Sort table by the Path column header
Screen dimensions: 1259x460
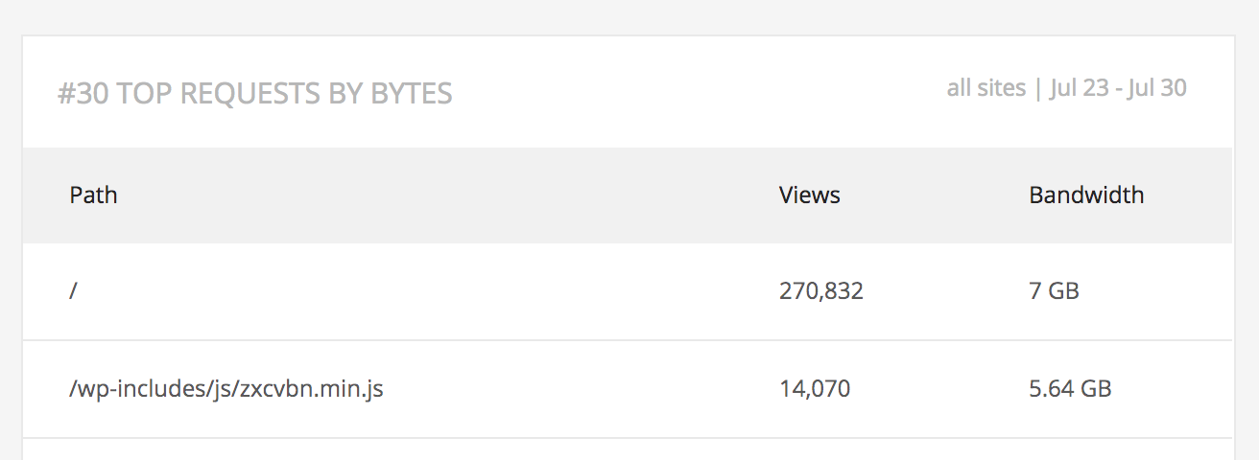93,195
